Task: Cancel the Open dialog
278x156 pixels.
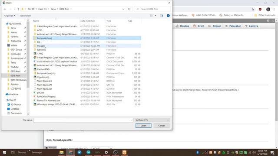Action: point(161,126)
